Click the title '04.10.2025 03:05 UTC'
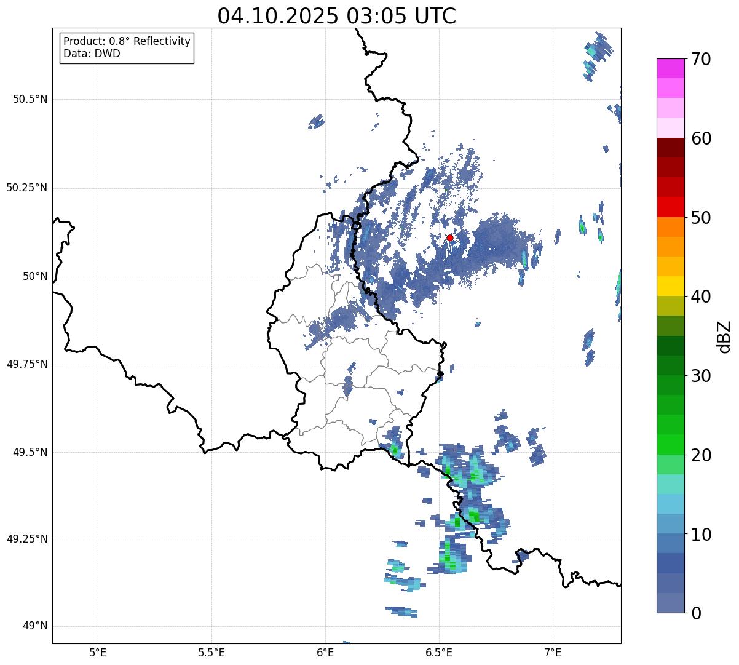 337,15
